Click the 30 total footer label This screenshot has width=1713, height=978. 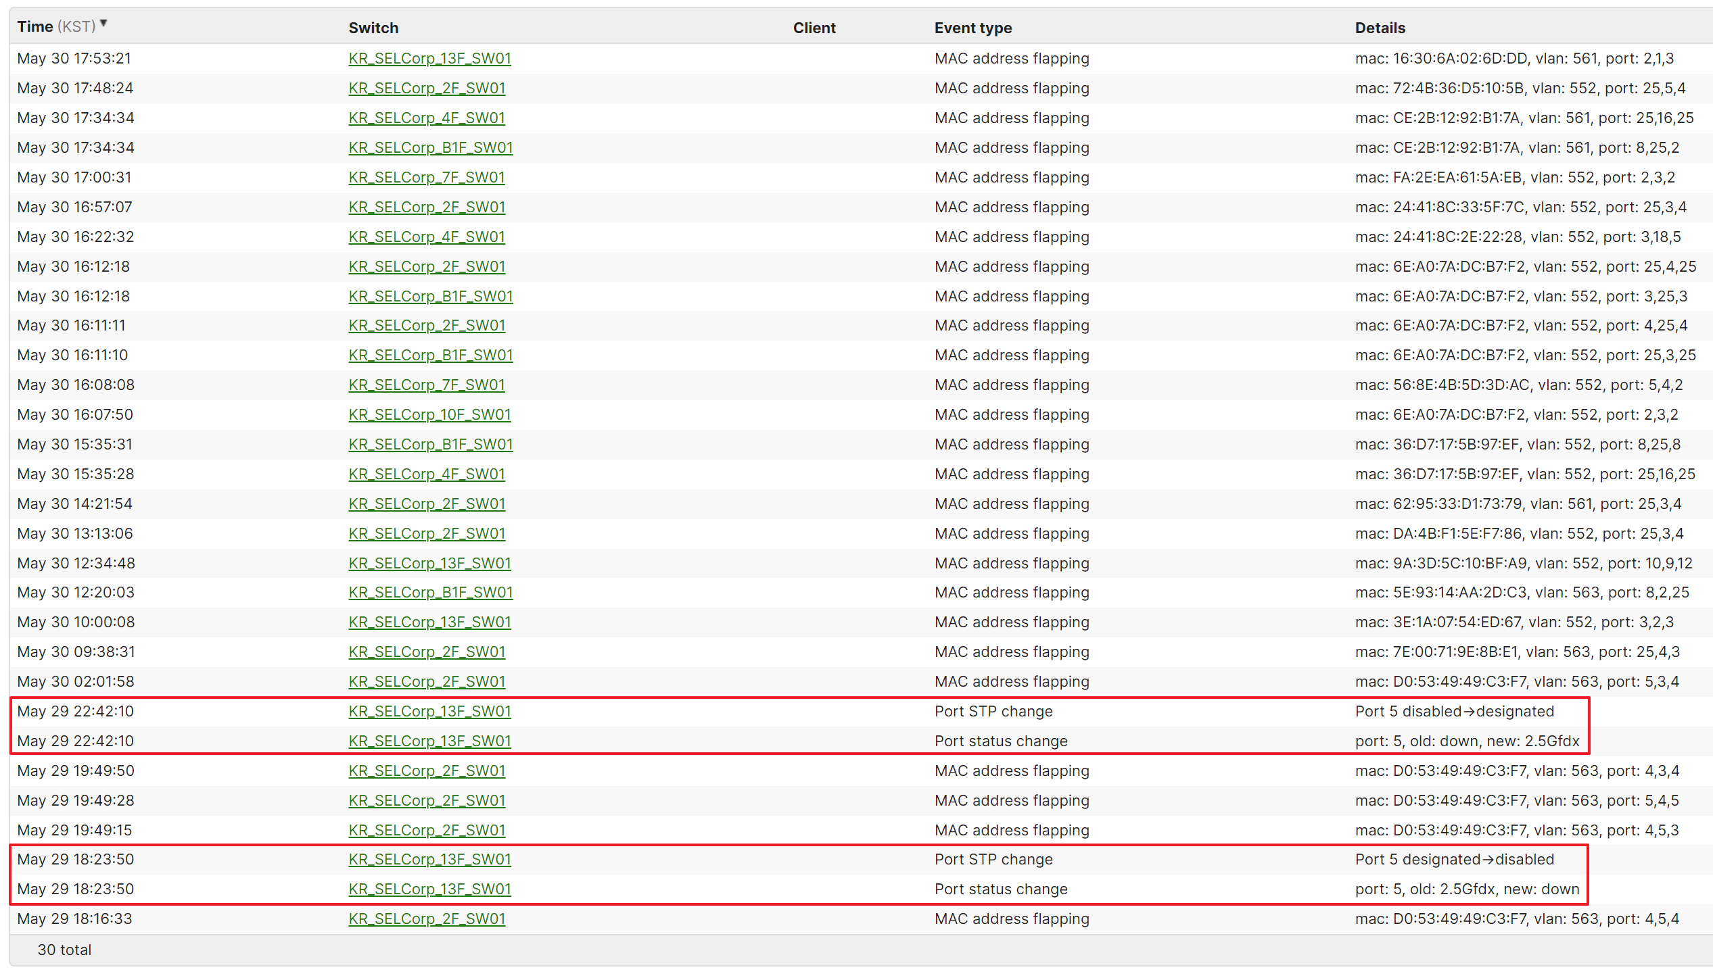(x=64, y=950)
